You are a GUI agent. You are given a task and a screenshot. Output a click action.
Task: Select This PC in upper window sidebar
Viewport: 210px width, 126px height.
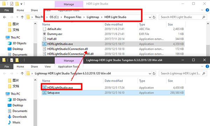click(x=13, y=38)
